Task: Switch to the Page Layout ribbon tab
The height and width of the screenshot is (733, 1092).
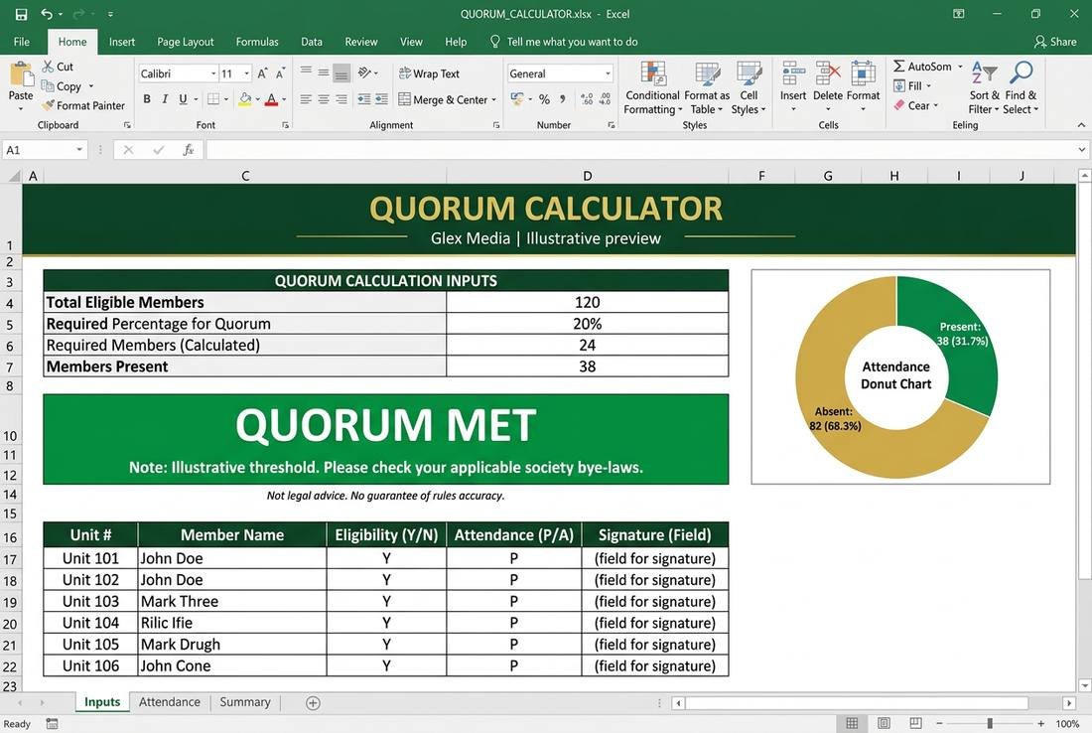Action: click(186, 42)
